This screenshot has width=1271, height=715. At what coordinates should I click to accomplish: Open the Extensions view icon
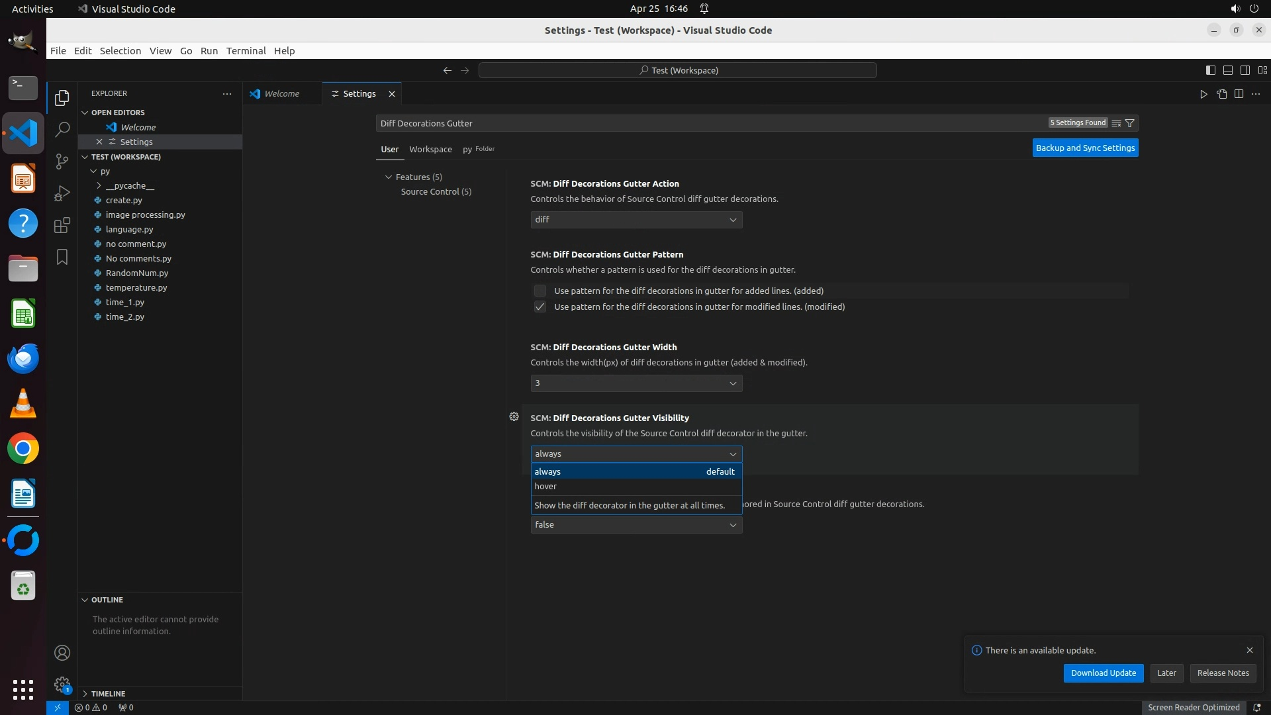coord(62,225)
